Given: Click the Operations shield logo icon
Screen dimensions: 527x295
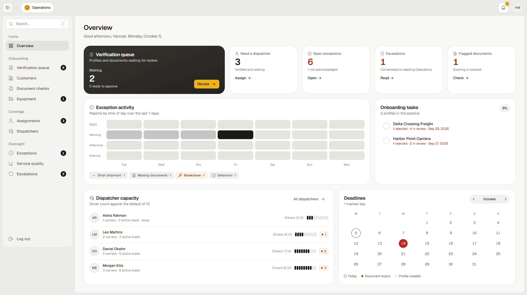Looking at the screenshot, I should (x=27, y=8).
